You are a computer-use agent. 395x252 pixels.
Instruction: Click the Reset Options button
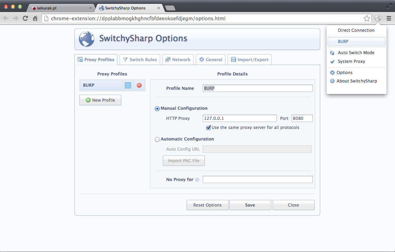tap(208, 205)
